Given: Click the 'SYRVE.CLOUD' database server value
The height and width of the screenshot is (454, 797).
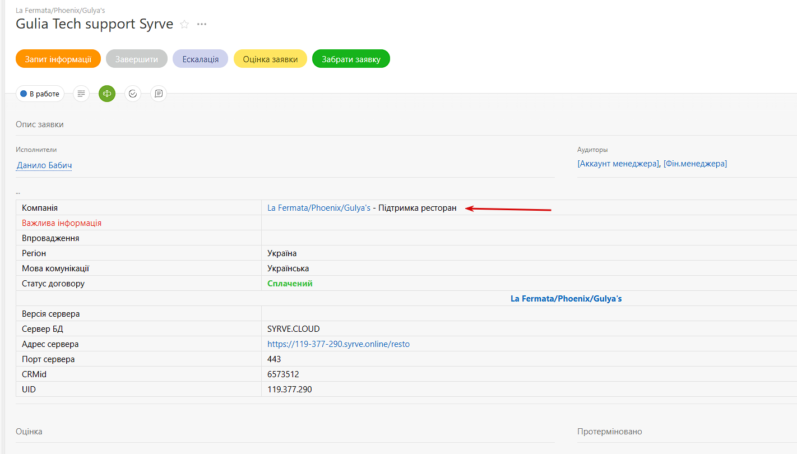Looking at the screenshot, I should [294, 329].
